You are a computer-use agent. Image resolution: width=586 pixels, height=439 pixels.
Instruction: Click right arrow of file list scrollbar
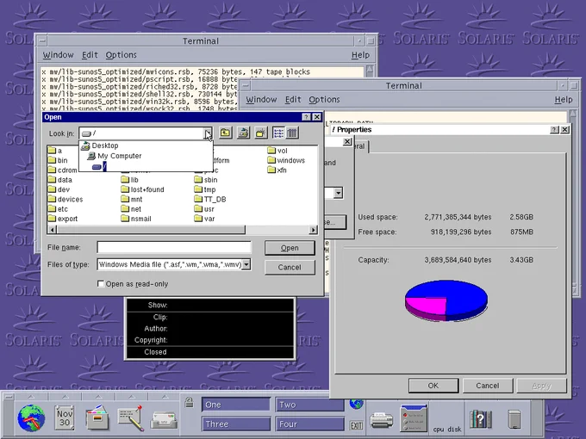click(313, 230)
